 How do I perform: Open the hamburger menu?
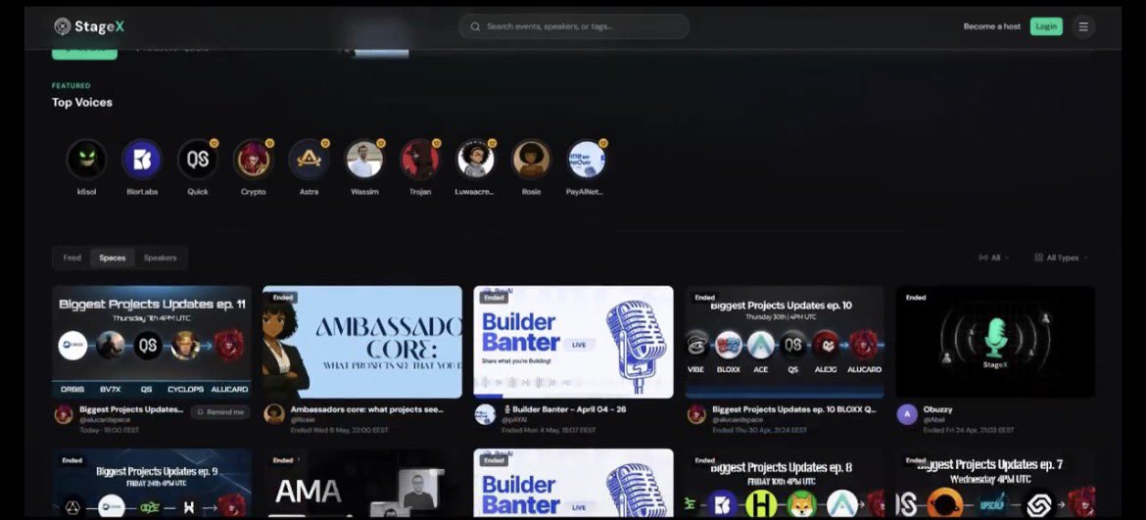1083,26
